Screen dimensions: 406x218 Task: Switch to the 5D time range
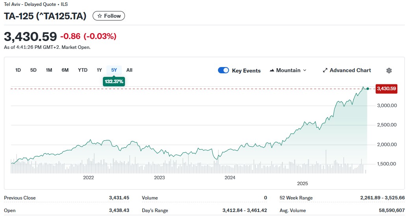(34, 70)
